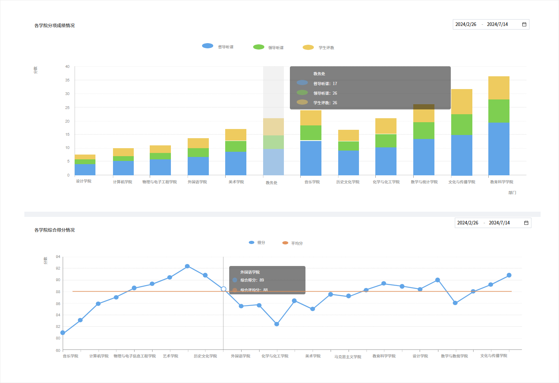Hide the 得分 series via legend
Screen dimensions: 559x383
(252, 242)
